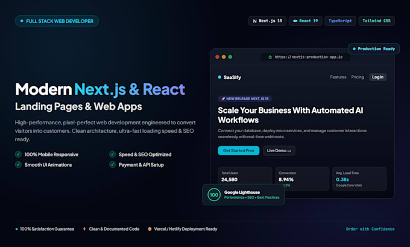
Task: Click the package box icon in footer
Action: click(150, 229)
